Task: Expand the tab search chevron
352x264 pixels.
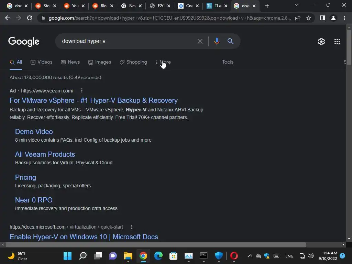Action: coord(297,5)
